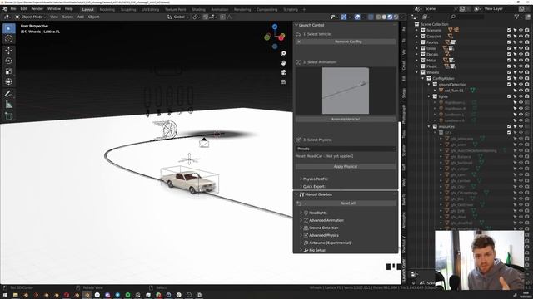Open the Help menu
This screenshot has width=533, height=299.
click(x=68, y=9)
